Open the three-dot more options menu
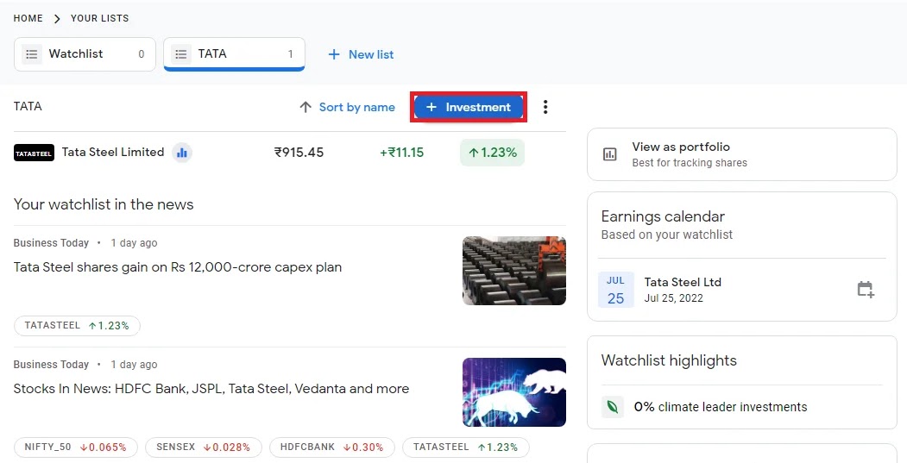The image size is (907, 463). pyautogui.click(x=545, y=107)
